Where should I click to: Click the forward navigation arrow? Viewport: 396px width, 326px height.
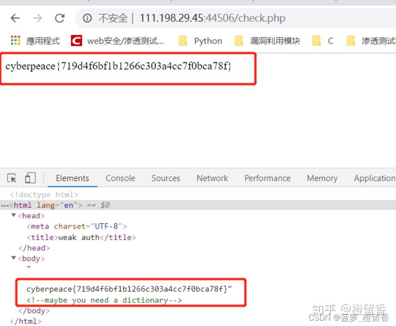coord(37,18)
